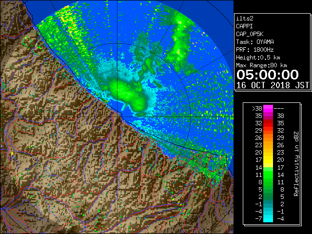The image size is (312, 234).
Task: Click the 'CAPPI' product label
Action: click(x=244, y=26)
